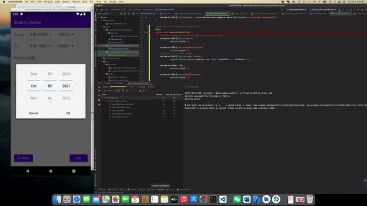The height and width of the screenshot is (206, 367).
Task: Open Music from the dock
Action: coord(183,199)
